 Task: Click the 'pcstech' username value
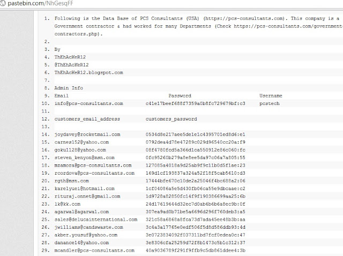[x=270, y=103]
